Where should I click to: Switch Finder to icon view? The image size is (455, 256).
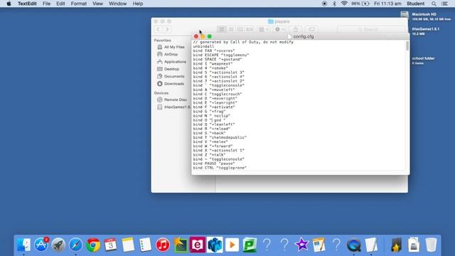pos(222,29)
